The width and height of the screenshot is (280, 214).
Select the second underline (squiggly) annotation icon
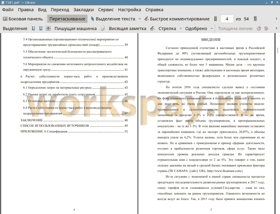click(41, 28)
